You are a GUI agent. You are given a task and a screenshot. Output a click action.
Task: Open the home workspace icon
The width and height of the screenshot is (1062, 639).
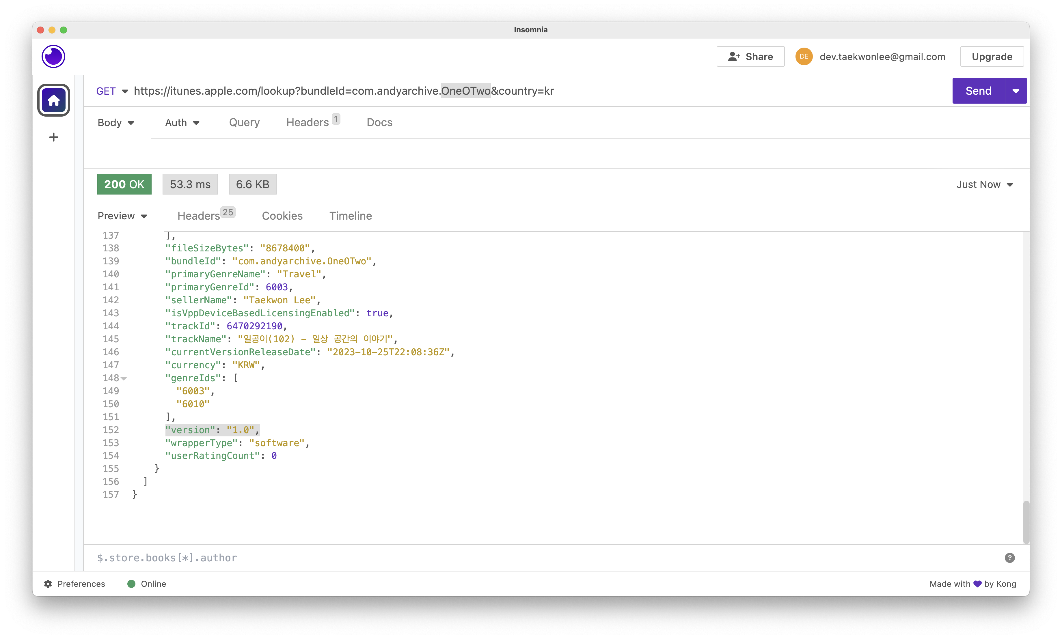point(53,100)
